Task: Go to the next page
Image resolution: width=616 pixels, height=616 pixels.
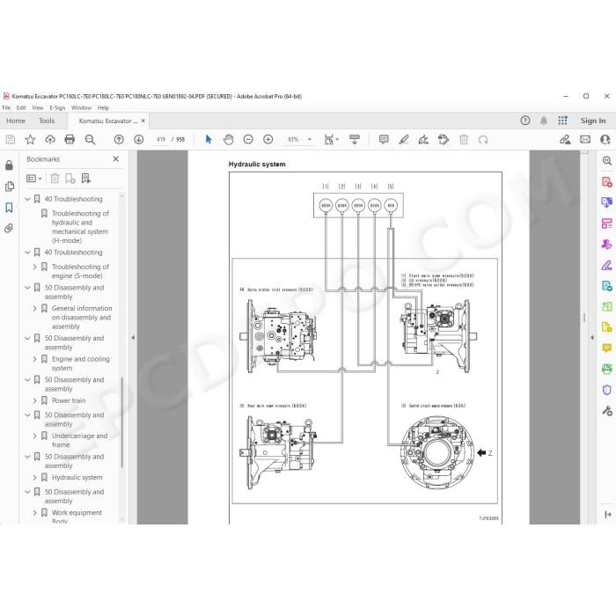Action: (139, 139)
